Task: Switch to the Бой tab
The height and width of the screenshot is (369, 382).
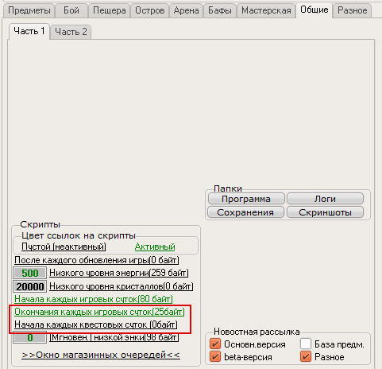Action: pos(71,10)
